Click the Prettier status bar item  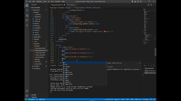click(146, 99)
